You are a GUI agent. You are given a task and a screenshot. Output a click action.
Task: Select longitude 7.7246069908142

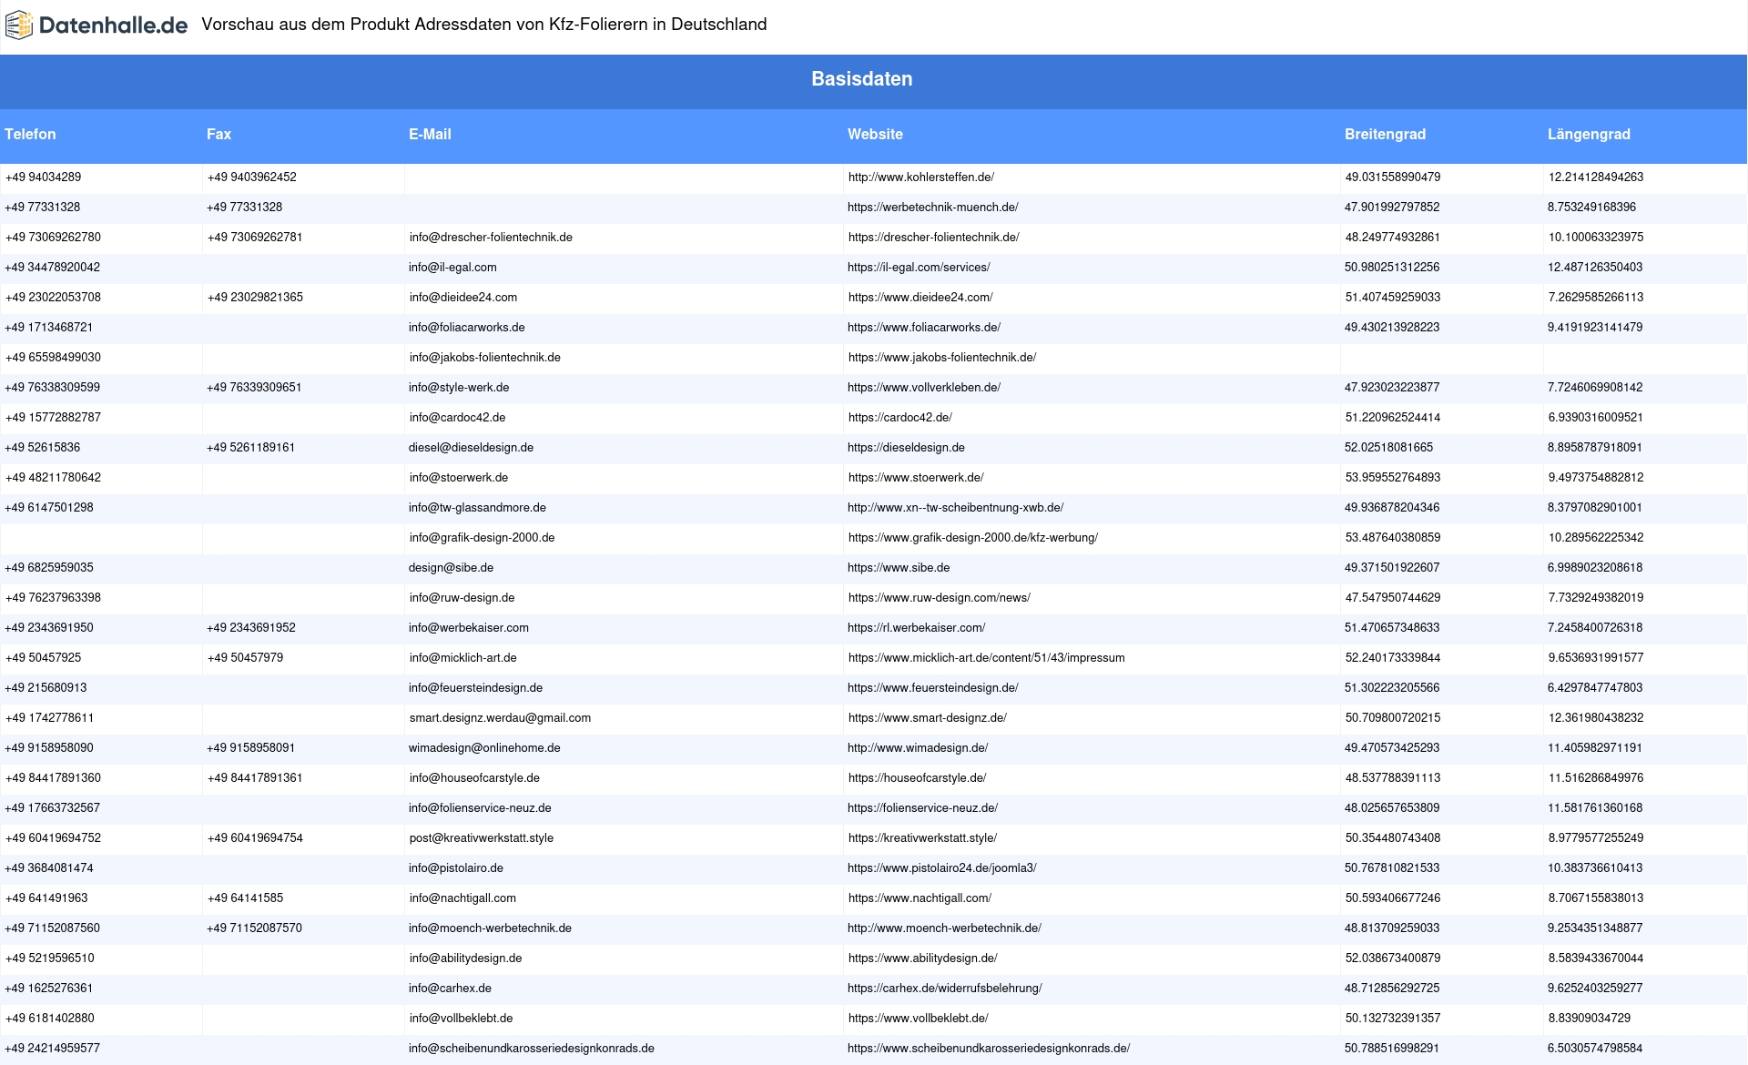tap(1595, 388)
